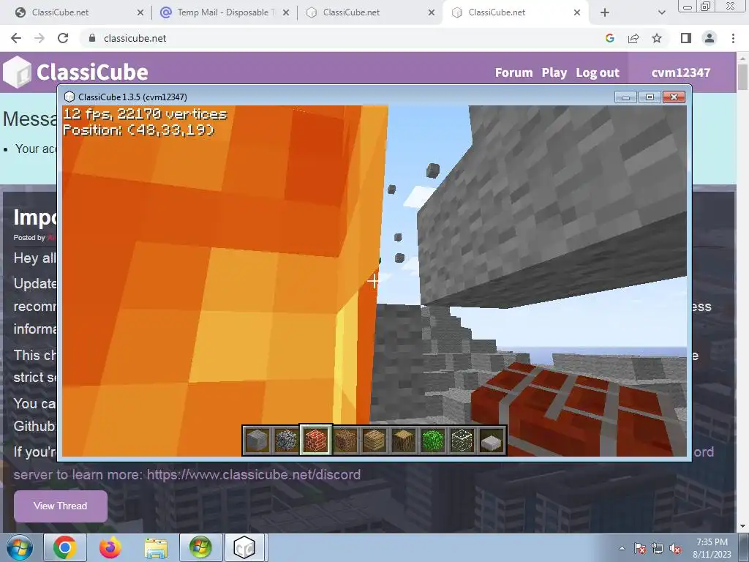The image size is (749, 562).
Task: Show hidden system tray icons
Action: coord(622,549)
